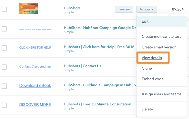Click the Download eBook preview link
This screenshot has height=119, width=189.
[x=35, y=85]
